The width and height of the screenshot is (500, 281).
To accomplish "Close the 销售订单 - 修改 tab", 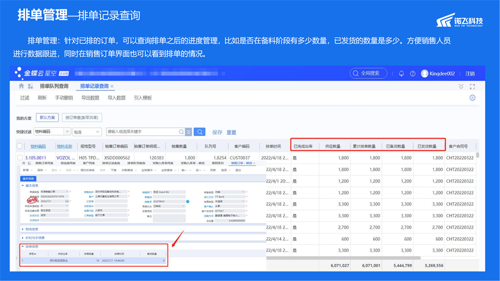I will tap(254, 163).
